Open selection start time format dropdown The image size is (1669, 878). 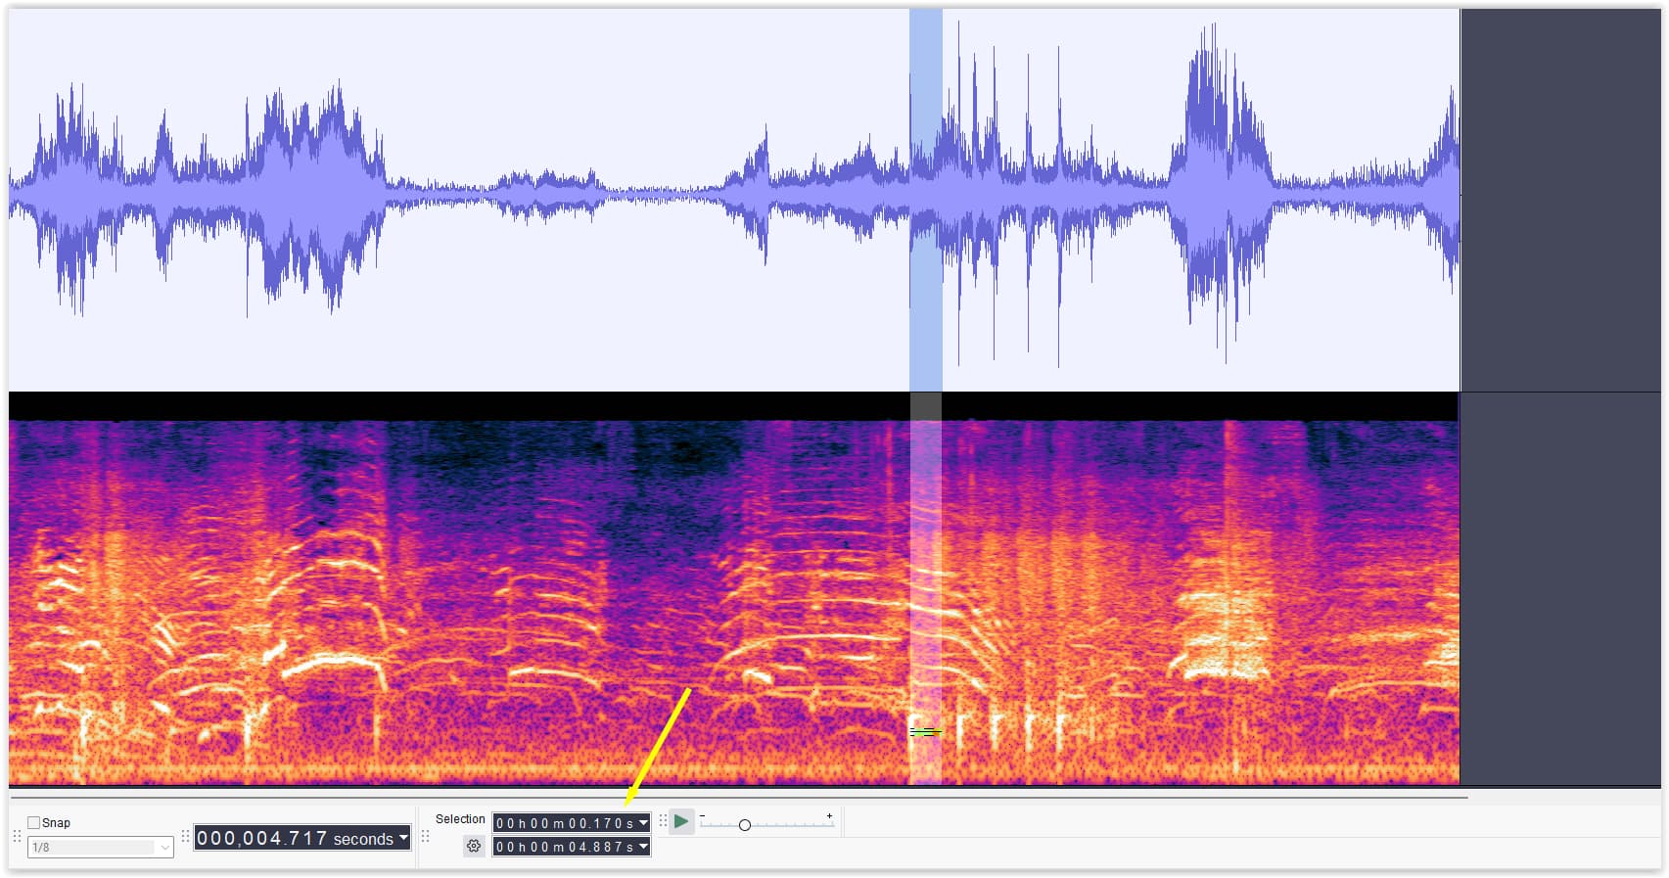point(643,823)
